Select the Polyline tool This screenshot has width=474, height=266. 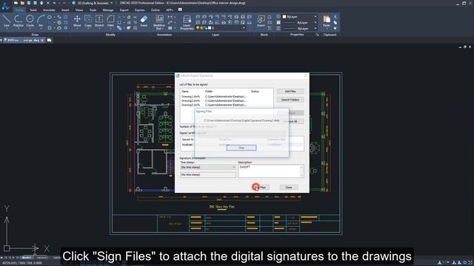pyautogui.click(x=18, y=21)
